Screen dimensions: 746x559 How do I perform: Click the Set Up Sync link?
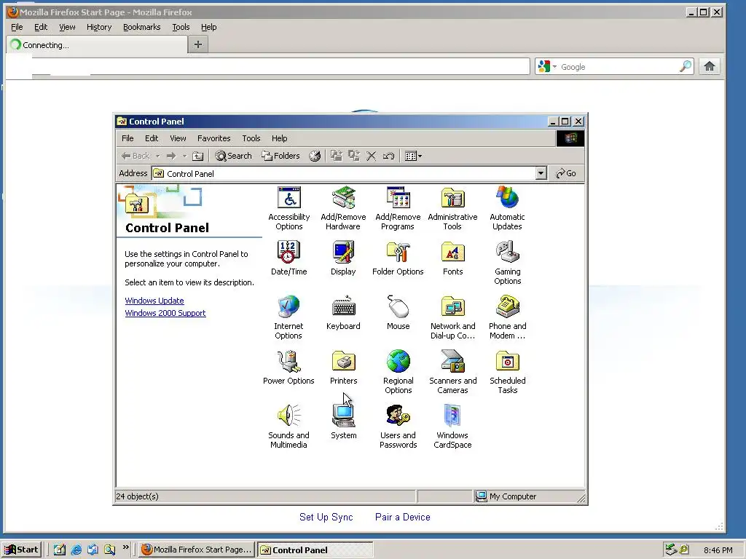point(326,518)
